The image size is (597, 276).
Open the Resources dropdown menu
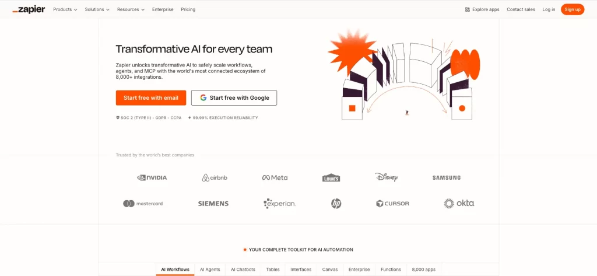131,9
